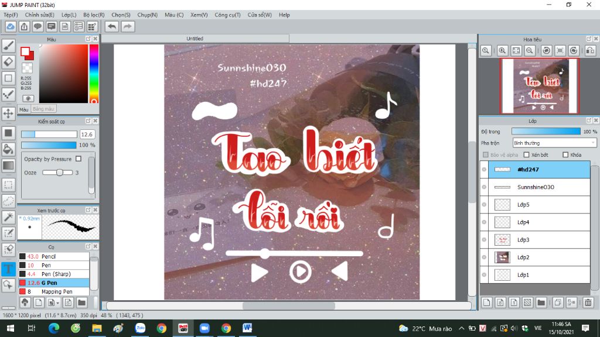Hide the Lớp3 layer
This screenshot has width=600, height=337.
(x=484, y=239)
